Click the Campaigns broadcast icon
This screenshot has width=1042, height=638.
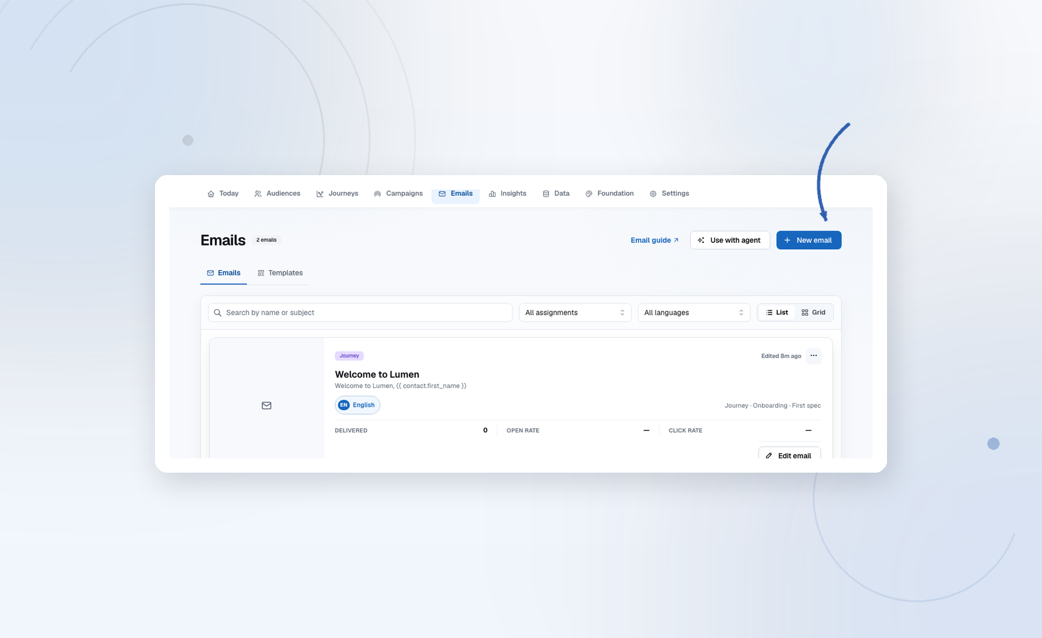377,194
